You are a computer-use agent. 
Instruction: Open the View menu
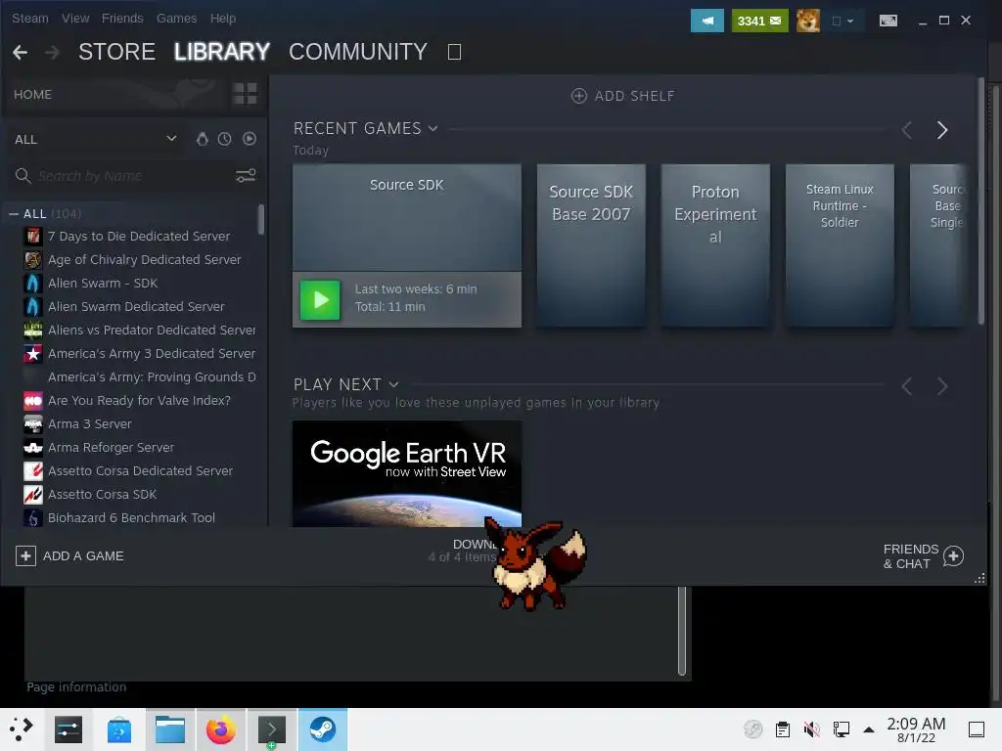click(75, 19)
